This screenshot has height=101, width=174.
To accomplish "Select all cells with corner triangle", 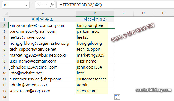I will tap(6, 14).
